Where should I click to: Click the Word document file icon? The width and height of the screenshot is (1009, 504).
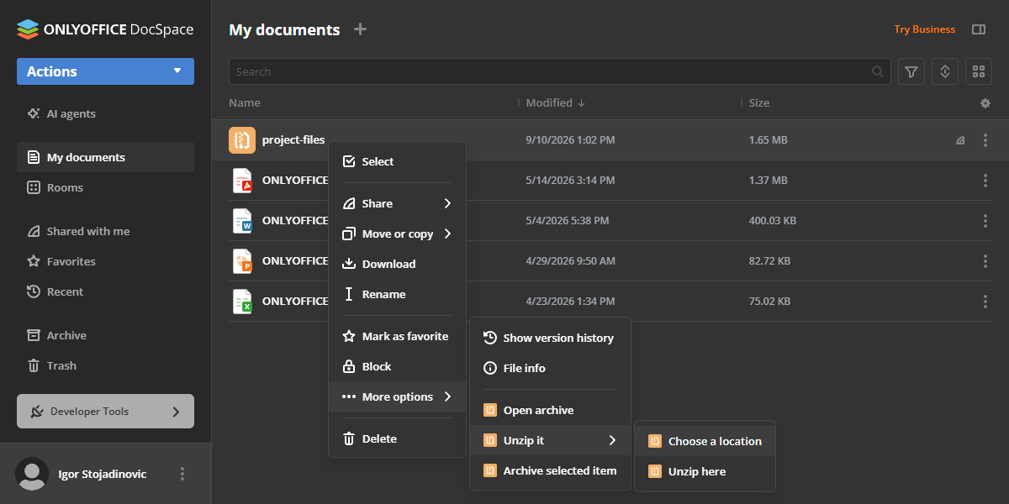242,221
